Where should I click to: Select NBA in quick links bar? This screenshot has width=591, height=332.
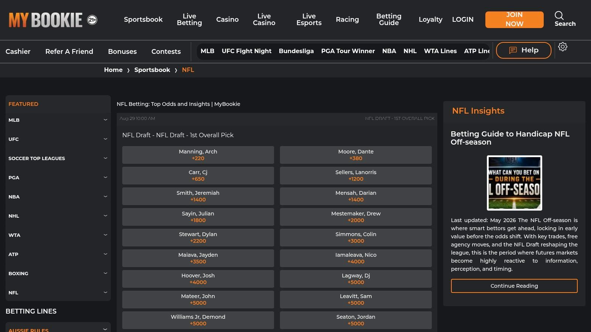tap(389, 51)
